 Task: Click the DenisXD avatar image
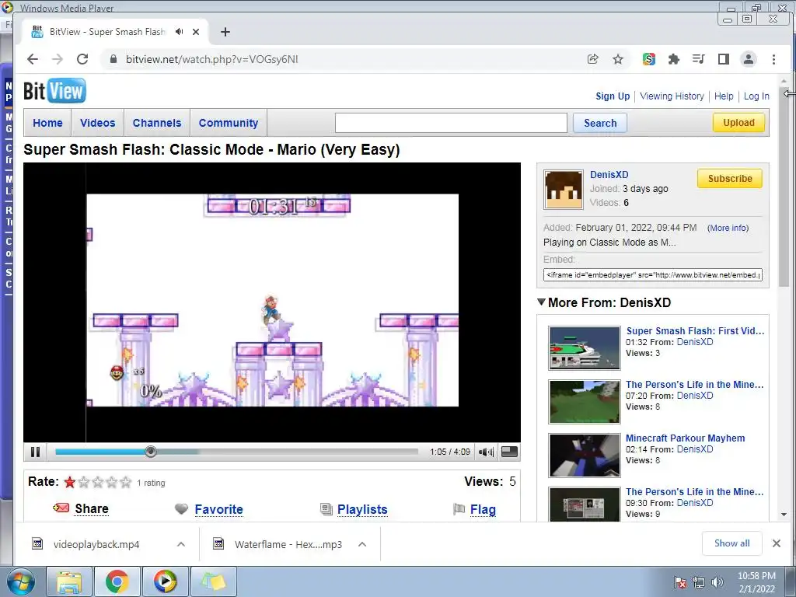tap(564, 190)
